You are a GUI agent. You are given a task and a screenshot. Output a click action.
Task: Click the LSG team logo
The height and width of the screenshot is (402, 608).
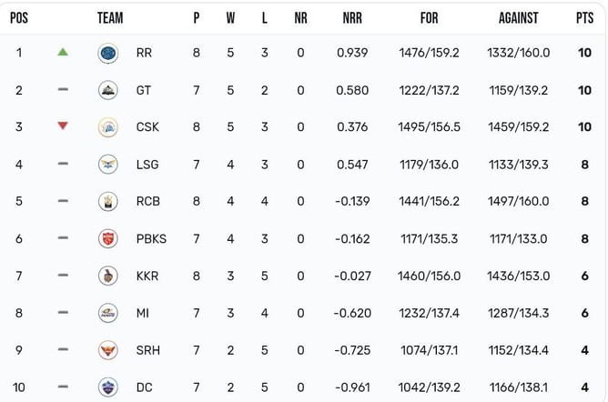(x=107, y=165)
